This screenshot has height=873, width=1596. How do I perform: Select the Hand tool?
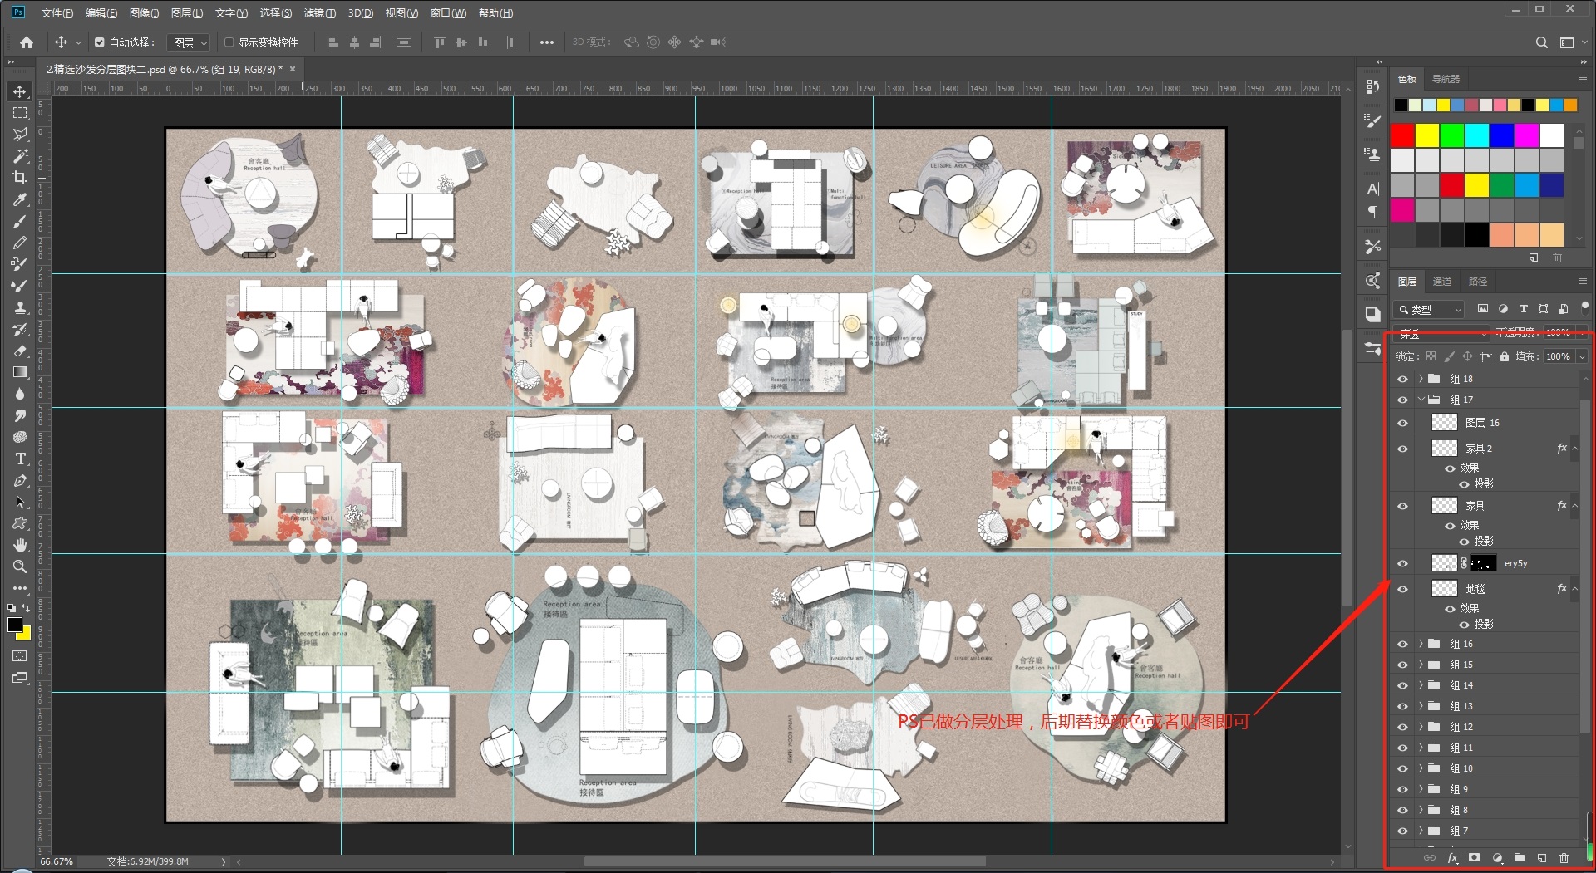[20, 545]
